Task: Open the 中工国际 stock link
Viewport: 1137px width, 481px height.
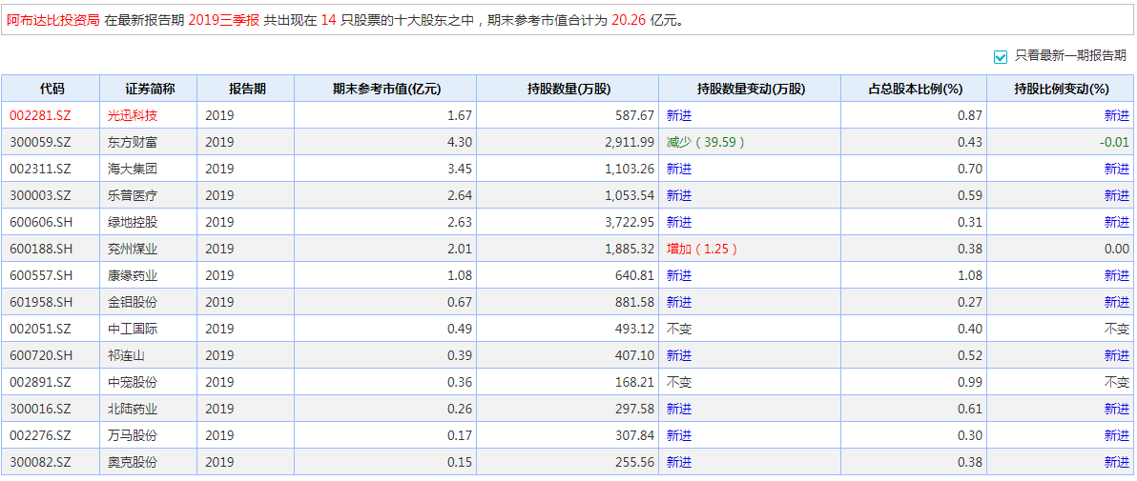Action: [x=133, y=329]
